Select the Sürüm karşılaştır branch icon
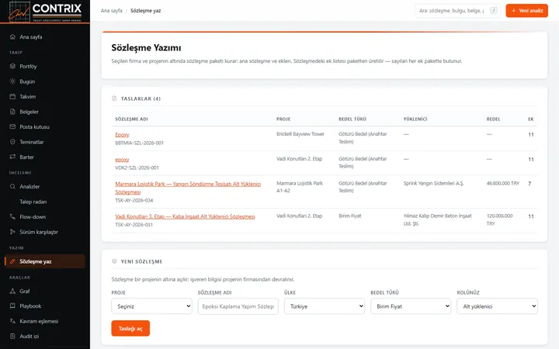This screenshot has width=559, height=349. (x=12, y=232)
